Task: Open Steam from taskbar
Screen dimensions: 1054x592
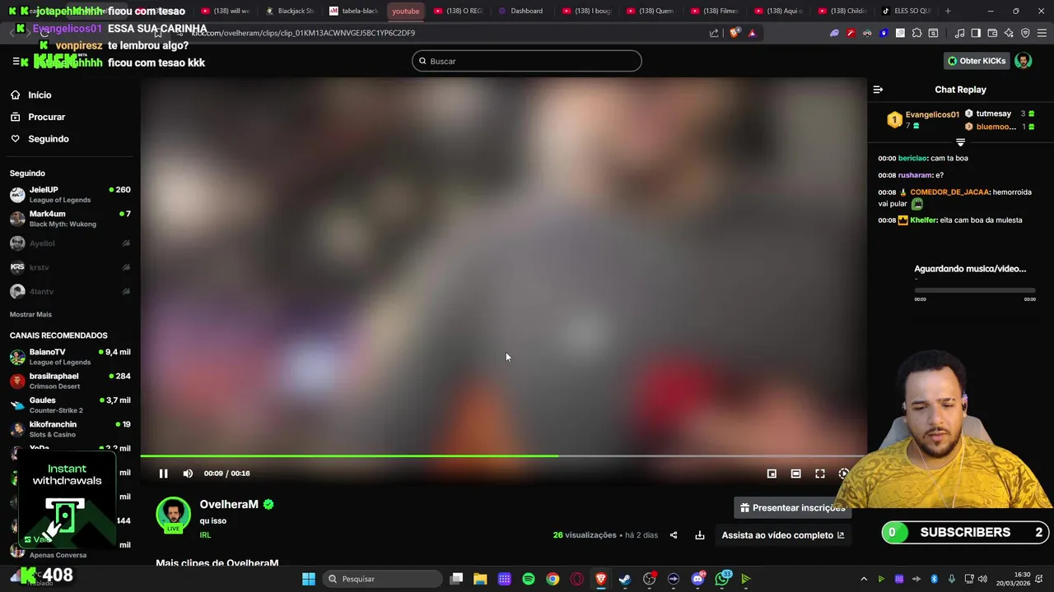Action: [625, 579]
